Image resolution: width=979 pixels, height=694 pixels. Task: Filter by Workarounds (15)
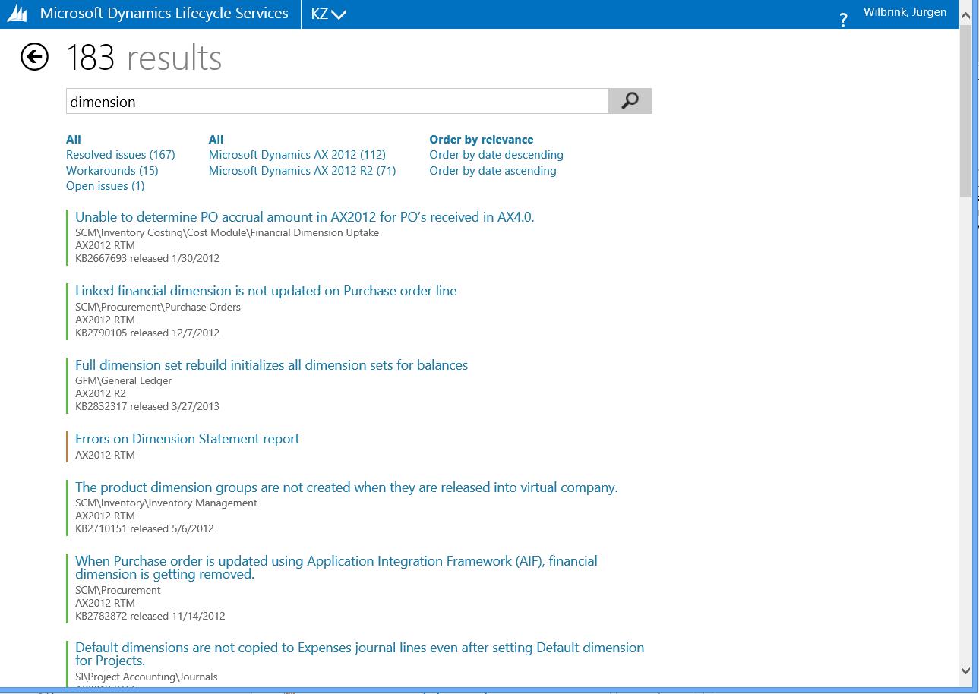click(112, 171)
